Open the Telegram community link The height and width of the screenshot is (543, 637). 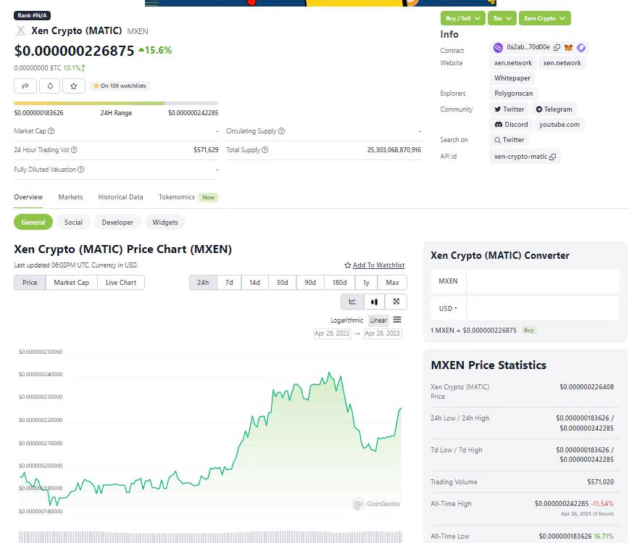[554, 109]
